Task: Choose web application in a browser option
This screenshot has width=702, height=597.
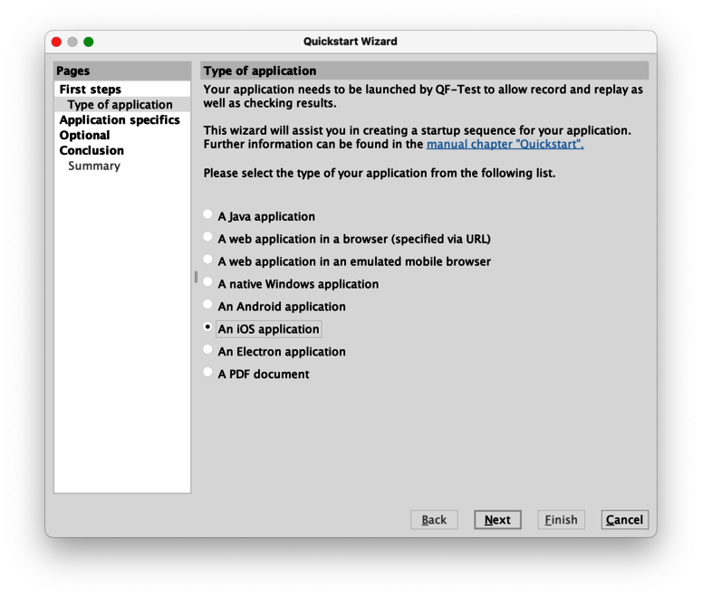Action: (x=208, y=238)
